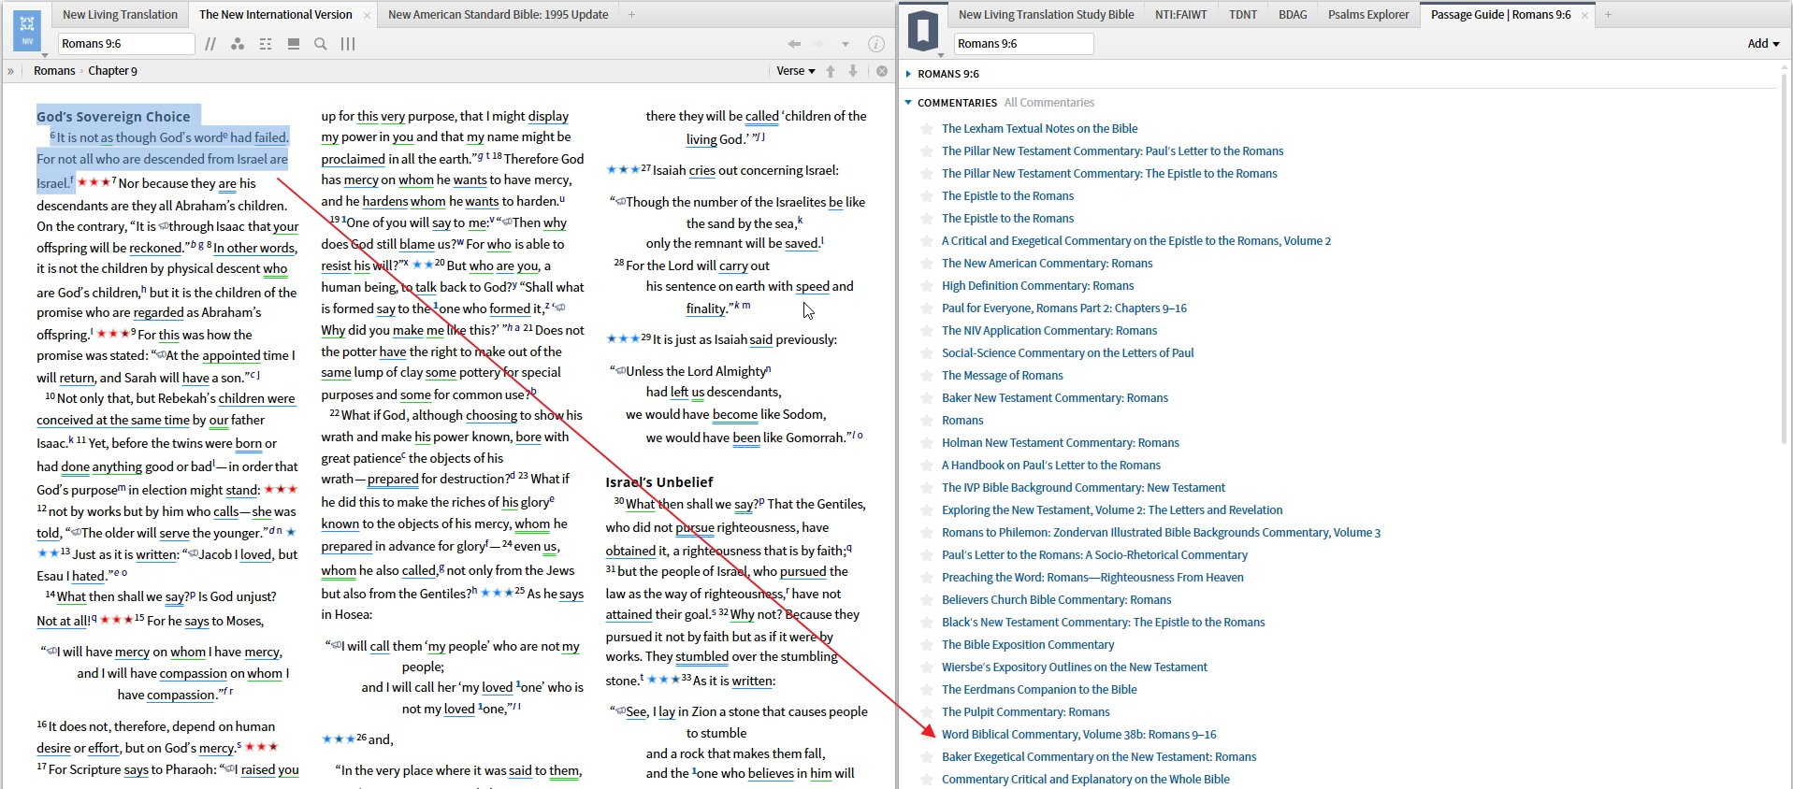Viewport: 1793px width, 789px height.
Task: Open Wiersbe's Expository Outlines on the New Testament
Action: (1075, 667)
